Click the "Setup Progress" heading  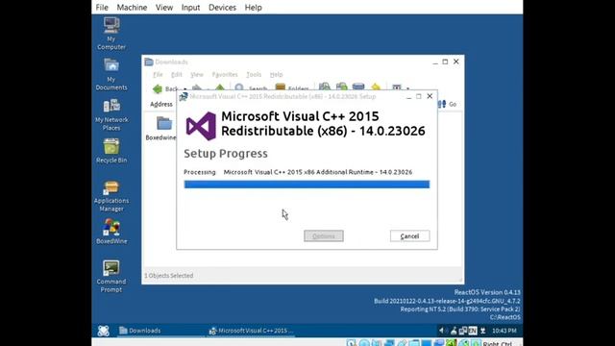[x=226, y=154]
